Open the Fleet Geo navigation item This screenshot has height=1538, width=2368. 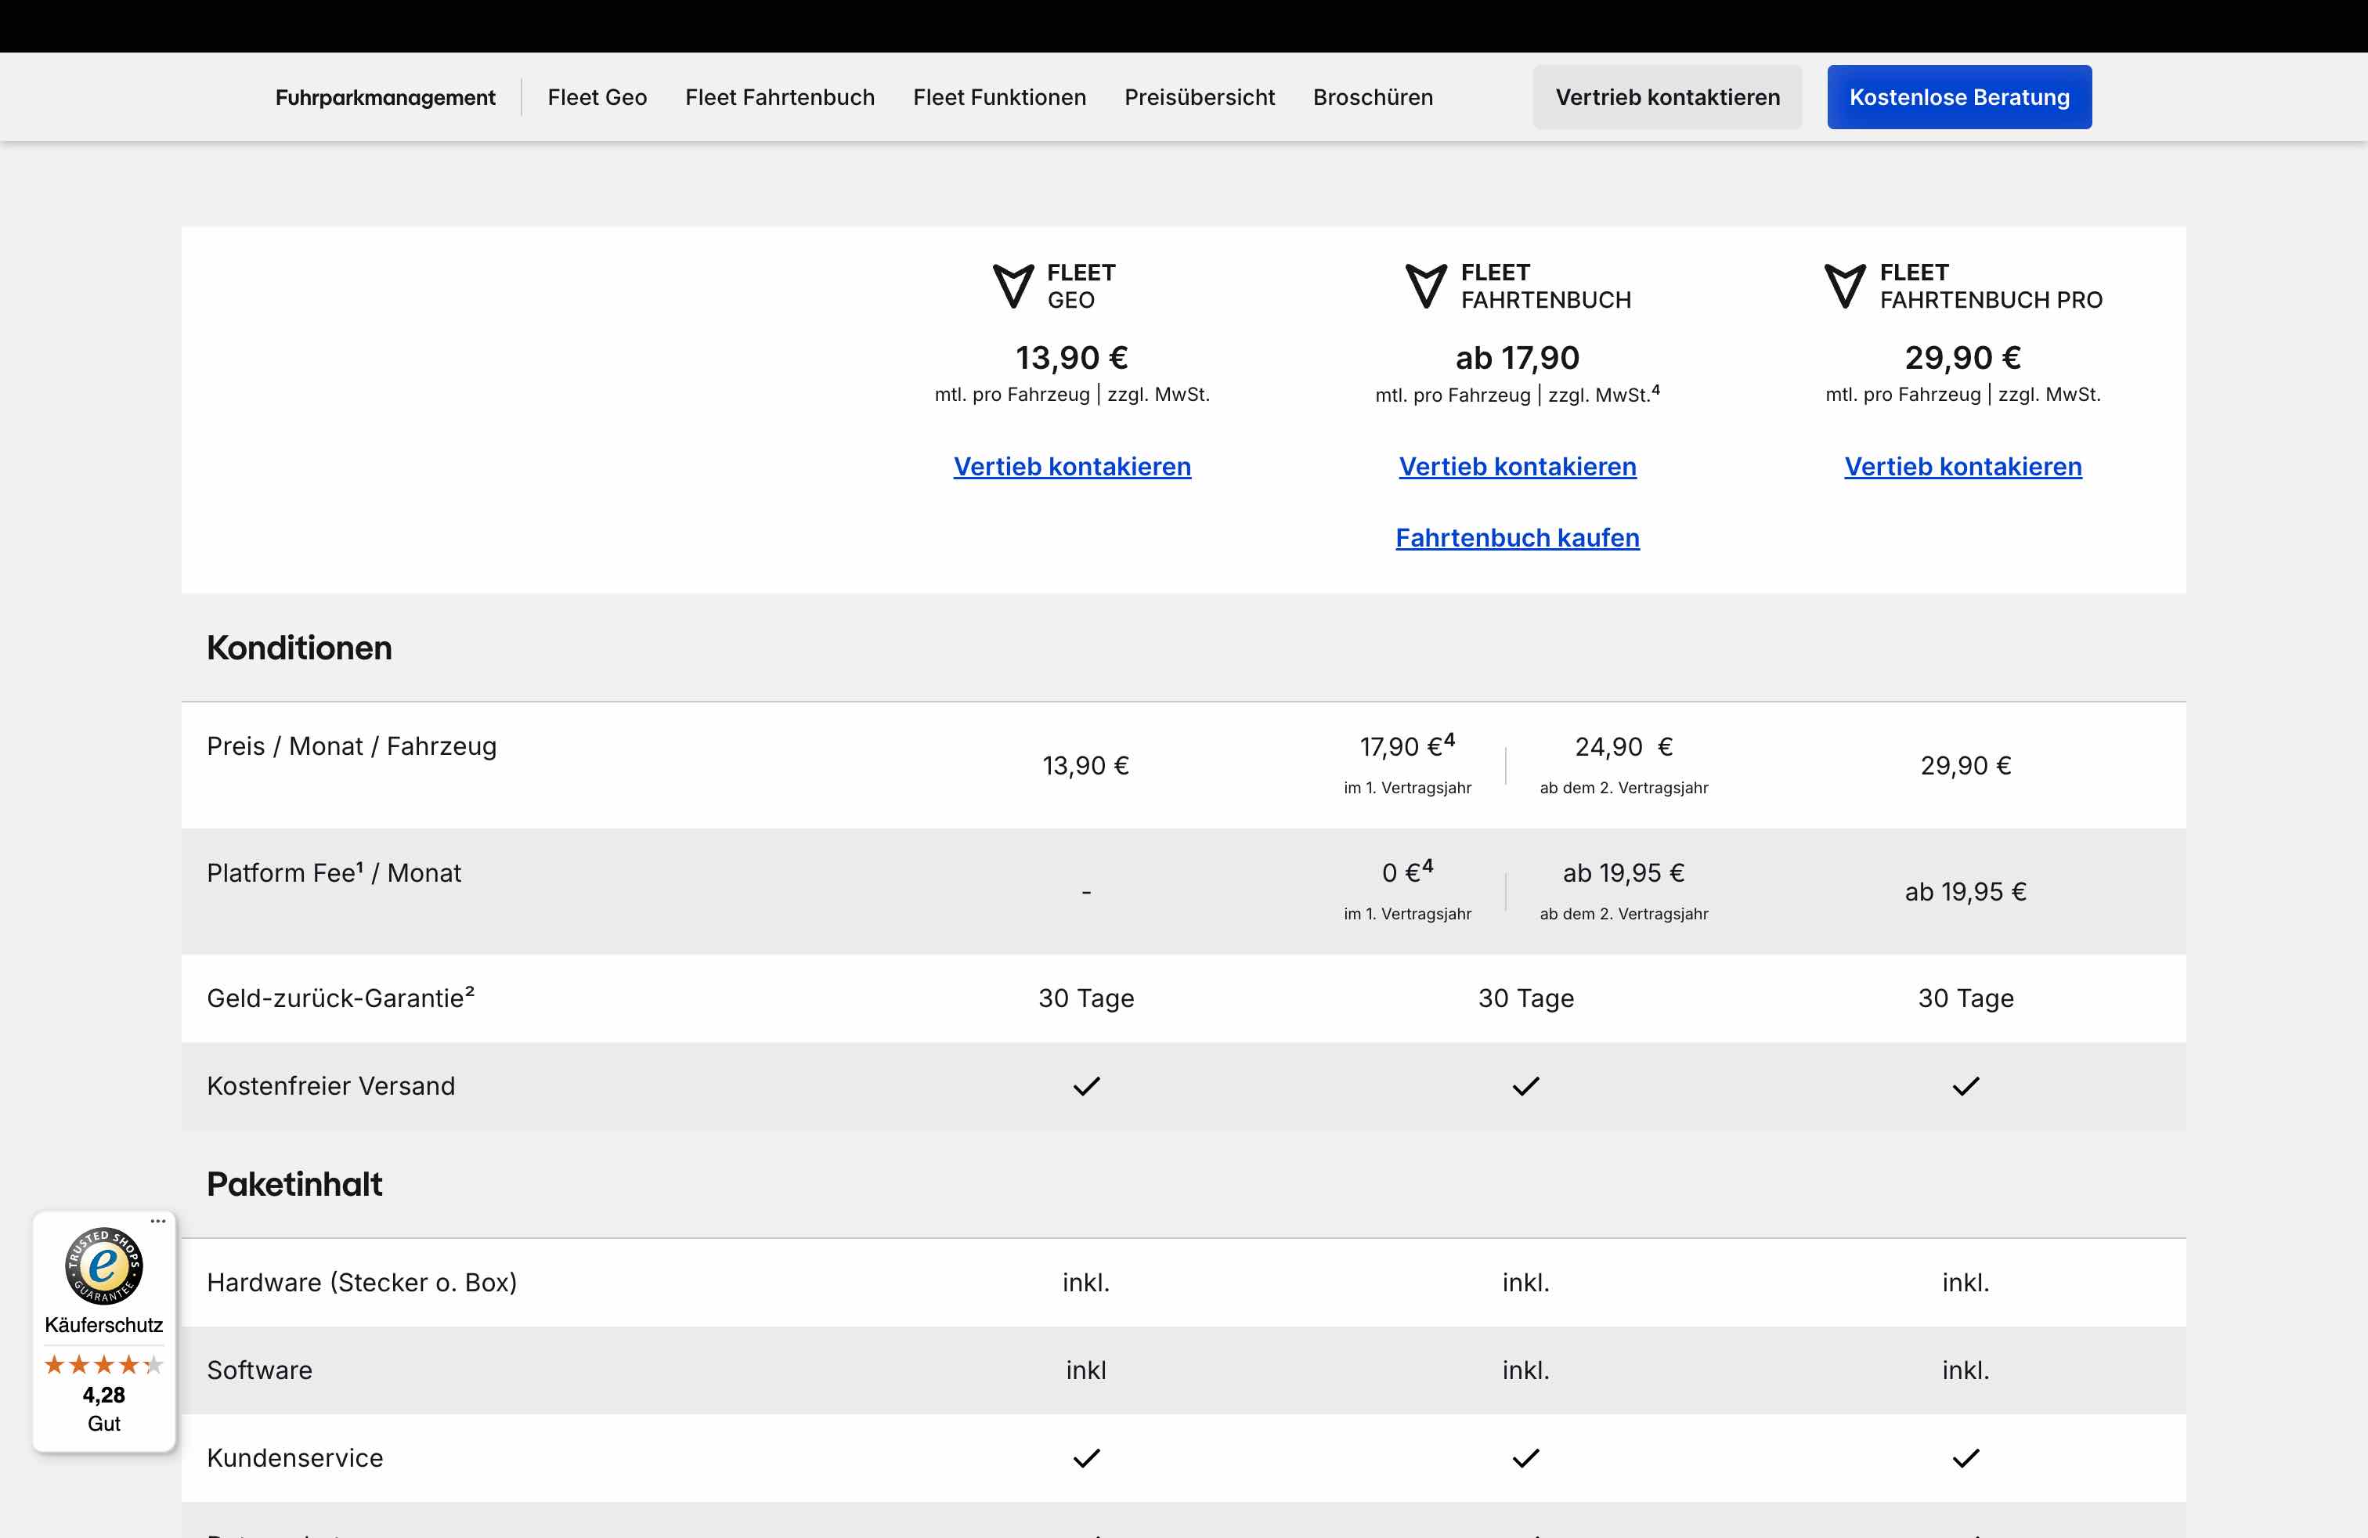[x=597, y=97]
